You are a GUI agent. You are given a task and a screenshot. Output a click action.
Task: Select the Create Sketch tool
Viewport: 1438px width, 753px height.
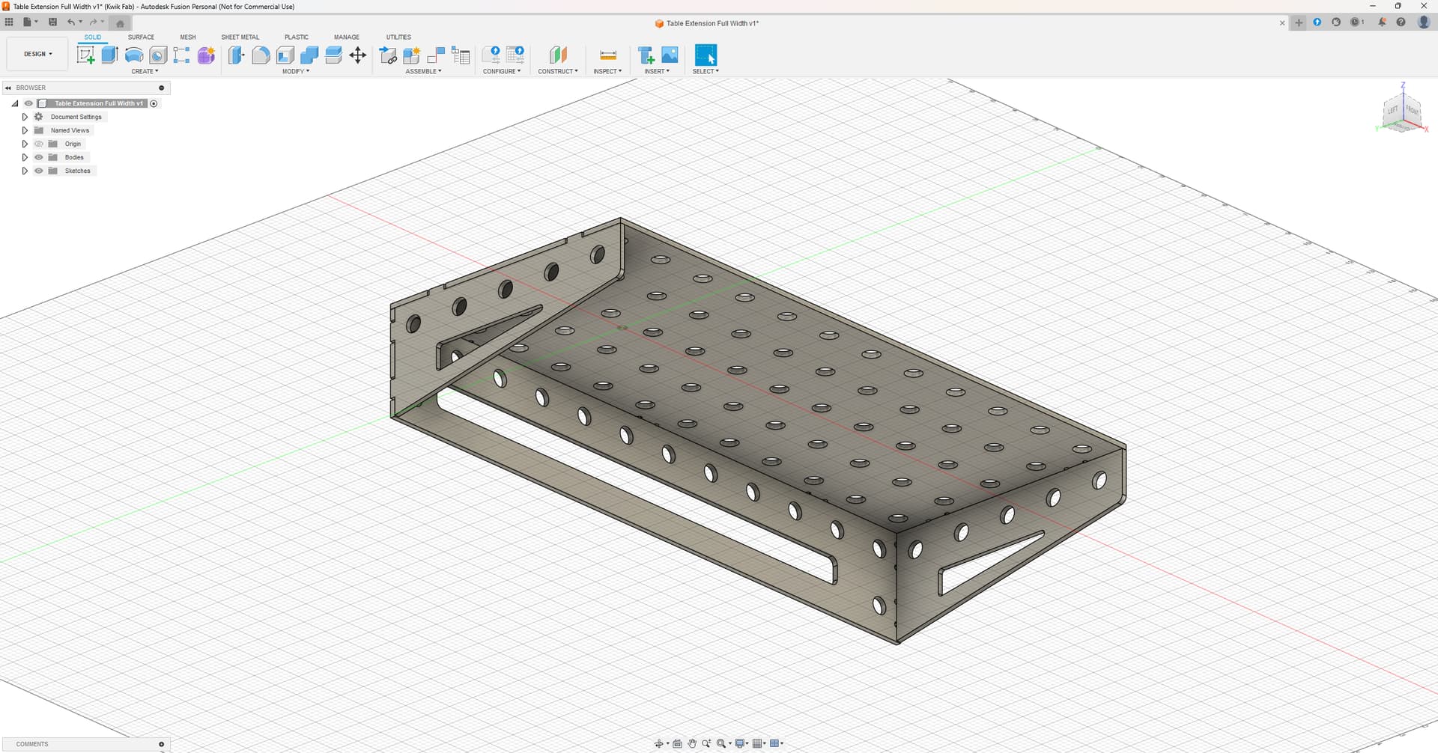coord(85,55)
